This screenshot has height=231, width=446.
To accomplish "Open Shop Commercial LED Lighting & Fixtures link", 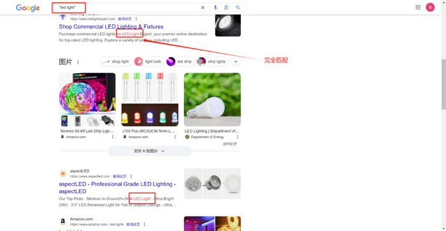I will 111,27.
